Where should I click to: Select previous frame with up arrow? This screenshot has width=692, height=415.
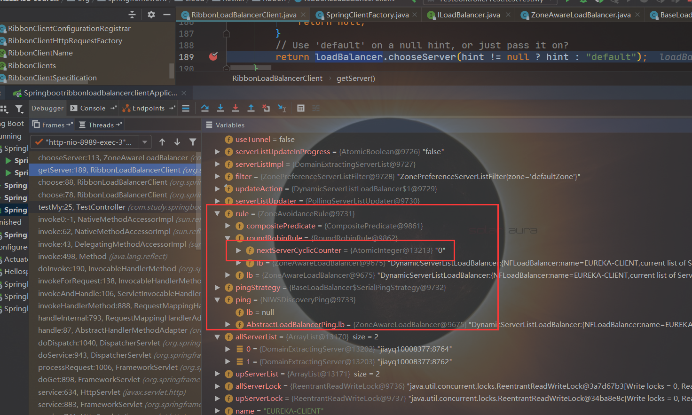(x=162, y=142)
